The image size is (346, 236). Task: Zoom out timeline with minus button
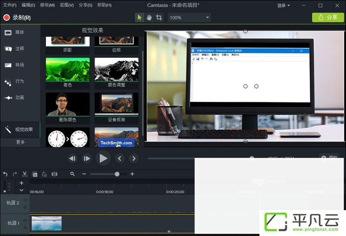point(84,174)
